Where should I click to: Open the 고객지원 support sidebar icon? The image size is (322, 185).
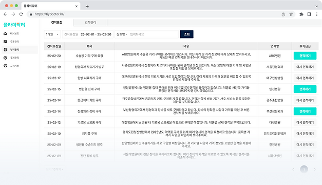tap(5, 66)
